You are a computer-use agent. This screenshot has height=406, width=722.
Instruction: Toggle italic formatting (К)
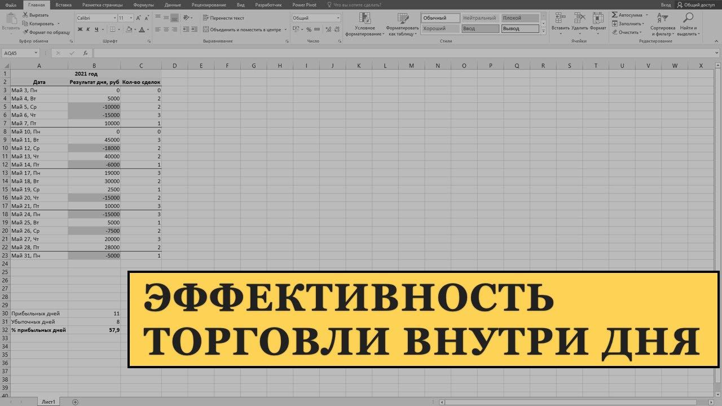click(x=88, y=29)
